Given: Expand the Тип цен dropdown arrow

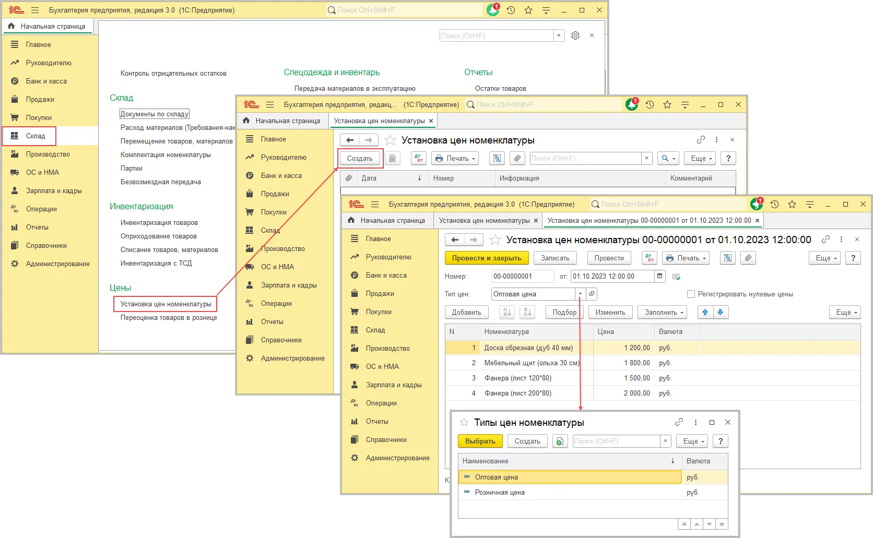Looking at the screenshot, I should tap(580, 294).
